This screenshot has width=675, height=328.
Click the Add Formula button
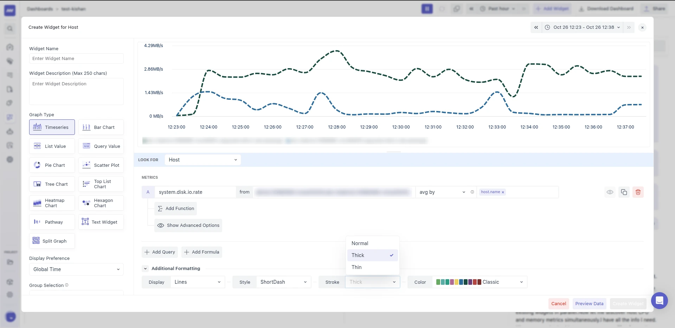pyautogui.click(x=202, y=252)
